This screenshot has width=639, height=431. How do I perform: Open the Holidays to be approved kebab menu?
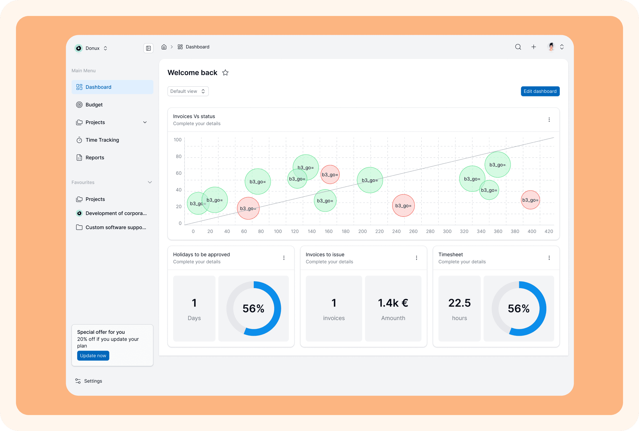284,258
